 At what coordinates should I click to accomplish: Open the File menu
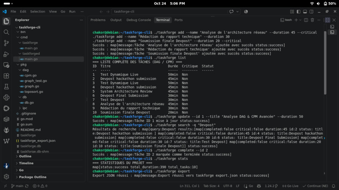pyautogui.click(x=13, y=11)
